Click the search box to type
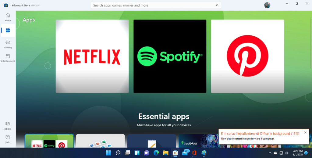 (156, 5)
